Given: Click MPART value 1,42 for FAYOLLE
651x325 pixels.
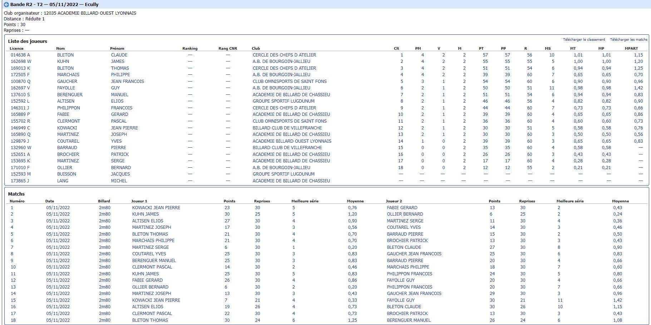Looking at the screenshot, I should tap(638, 88).
